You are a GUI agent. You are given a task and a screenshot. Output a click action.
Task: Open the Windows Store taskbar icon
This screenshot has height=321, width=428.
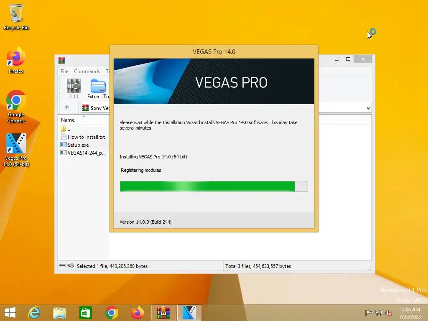(x=85, y=313)
